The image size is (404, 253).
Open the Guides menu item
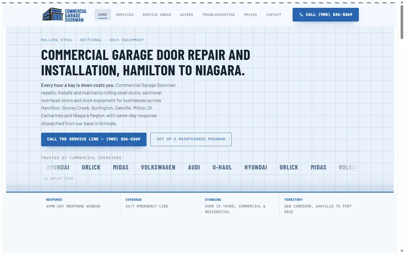[x=186, y=15]
